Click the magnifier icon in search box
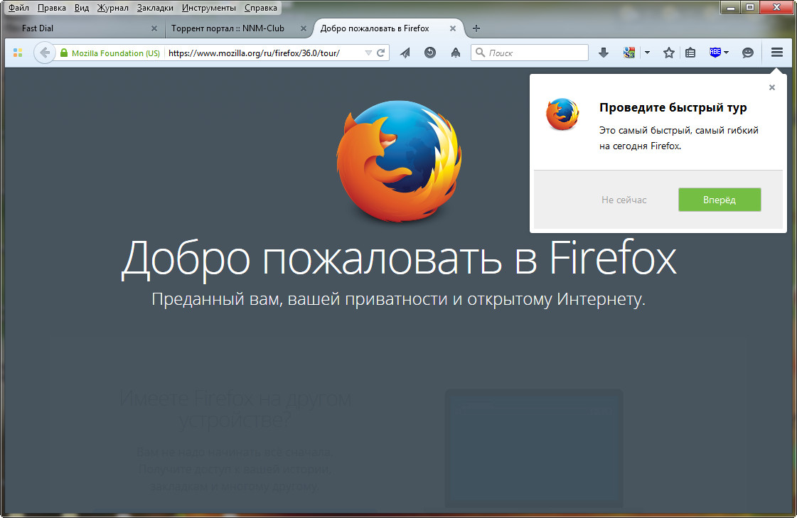 pyautogui.click(x=480, y=53)
